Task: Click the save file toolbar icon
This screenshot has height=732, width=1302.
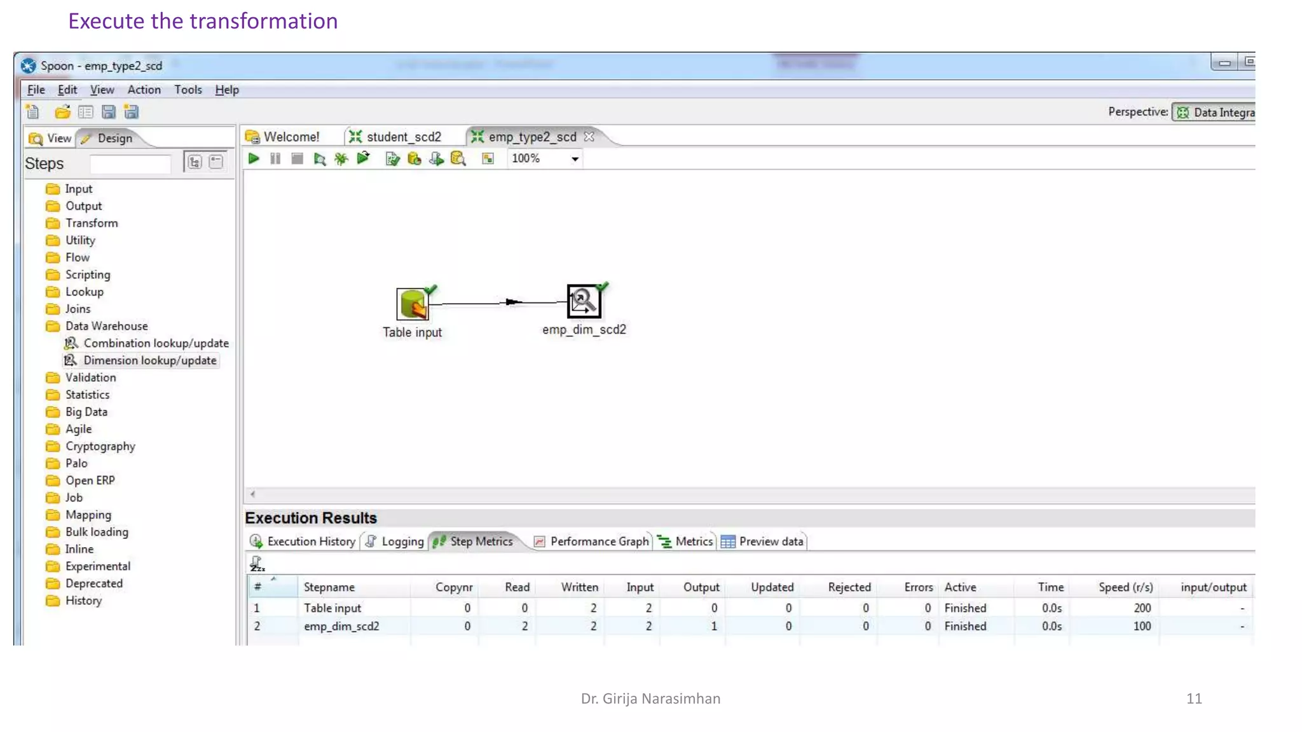Action: tap(109, 112)
